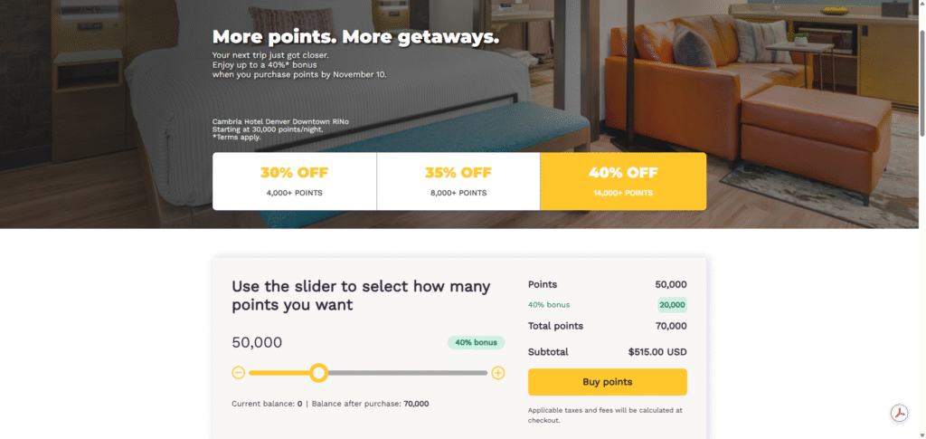The height and width of the screenshot is (439, 926).
Task: Select the 30% OFF 4,000+ points tier
Action: pyautogui.click(x=294, y=181)
